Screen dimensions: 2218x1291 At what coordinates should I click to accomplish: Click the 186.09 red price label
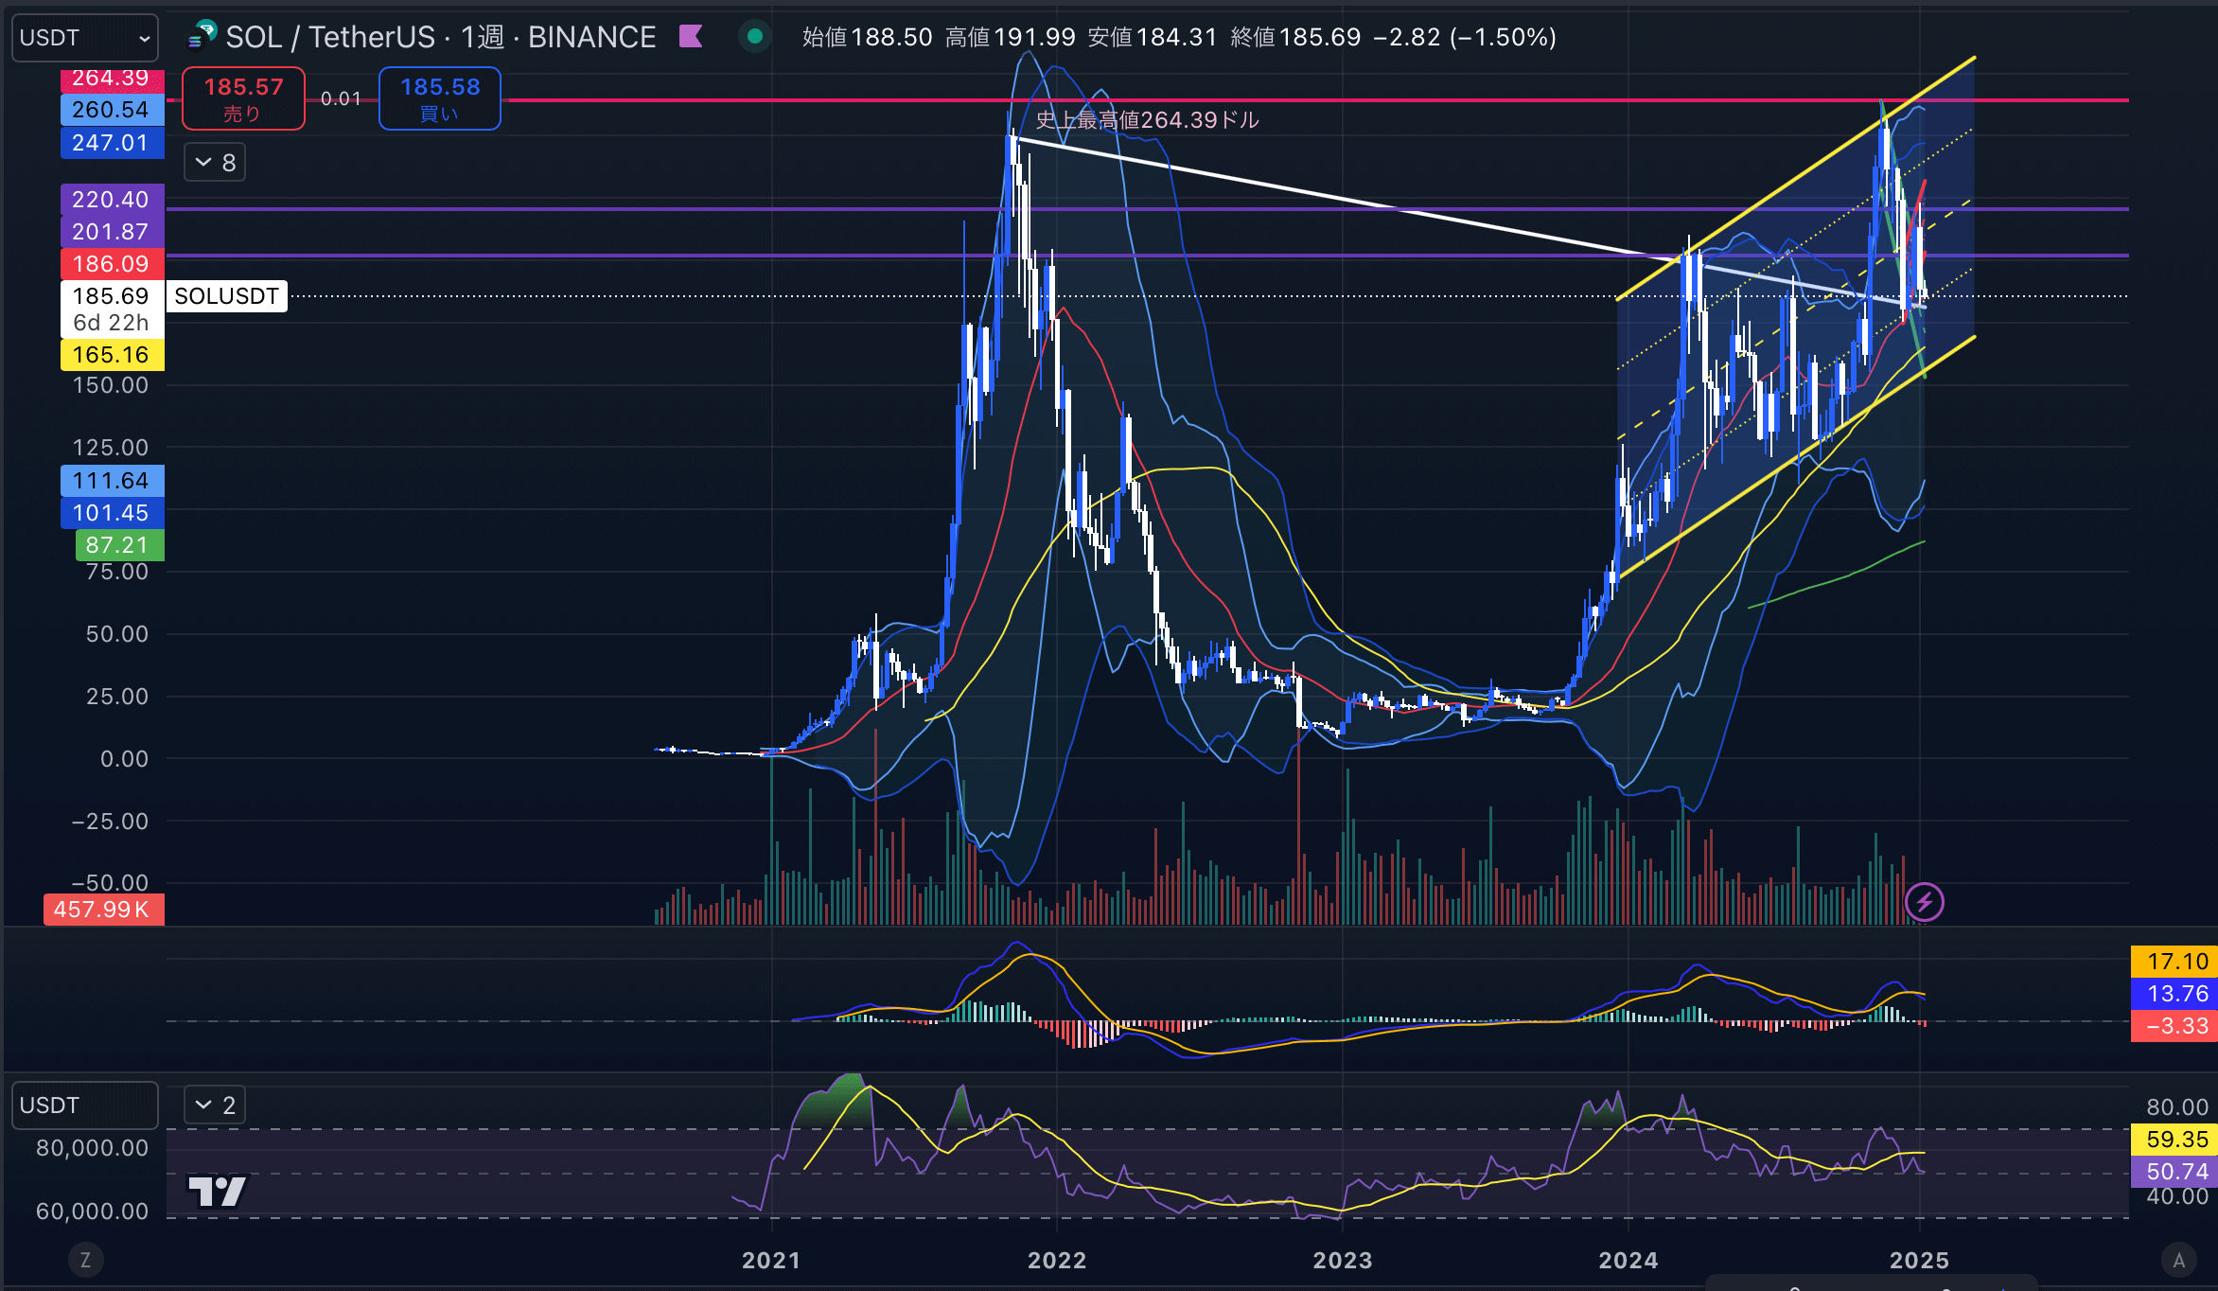point(112,264)
